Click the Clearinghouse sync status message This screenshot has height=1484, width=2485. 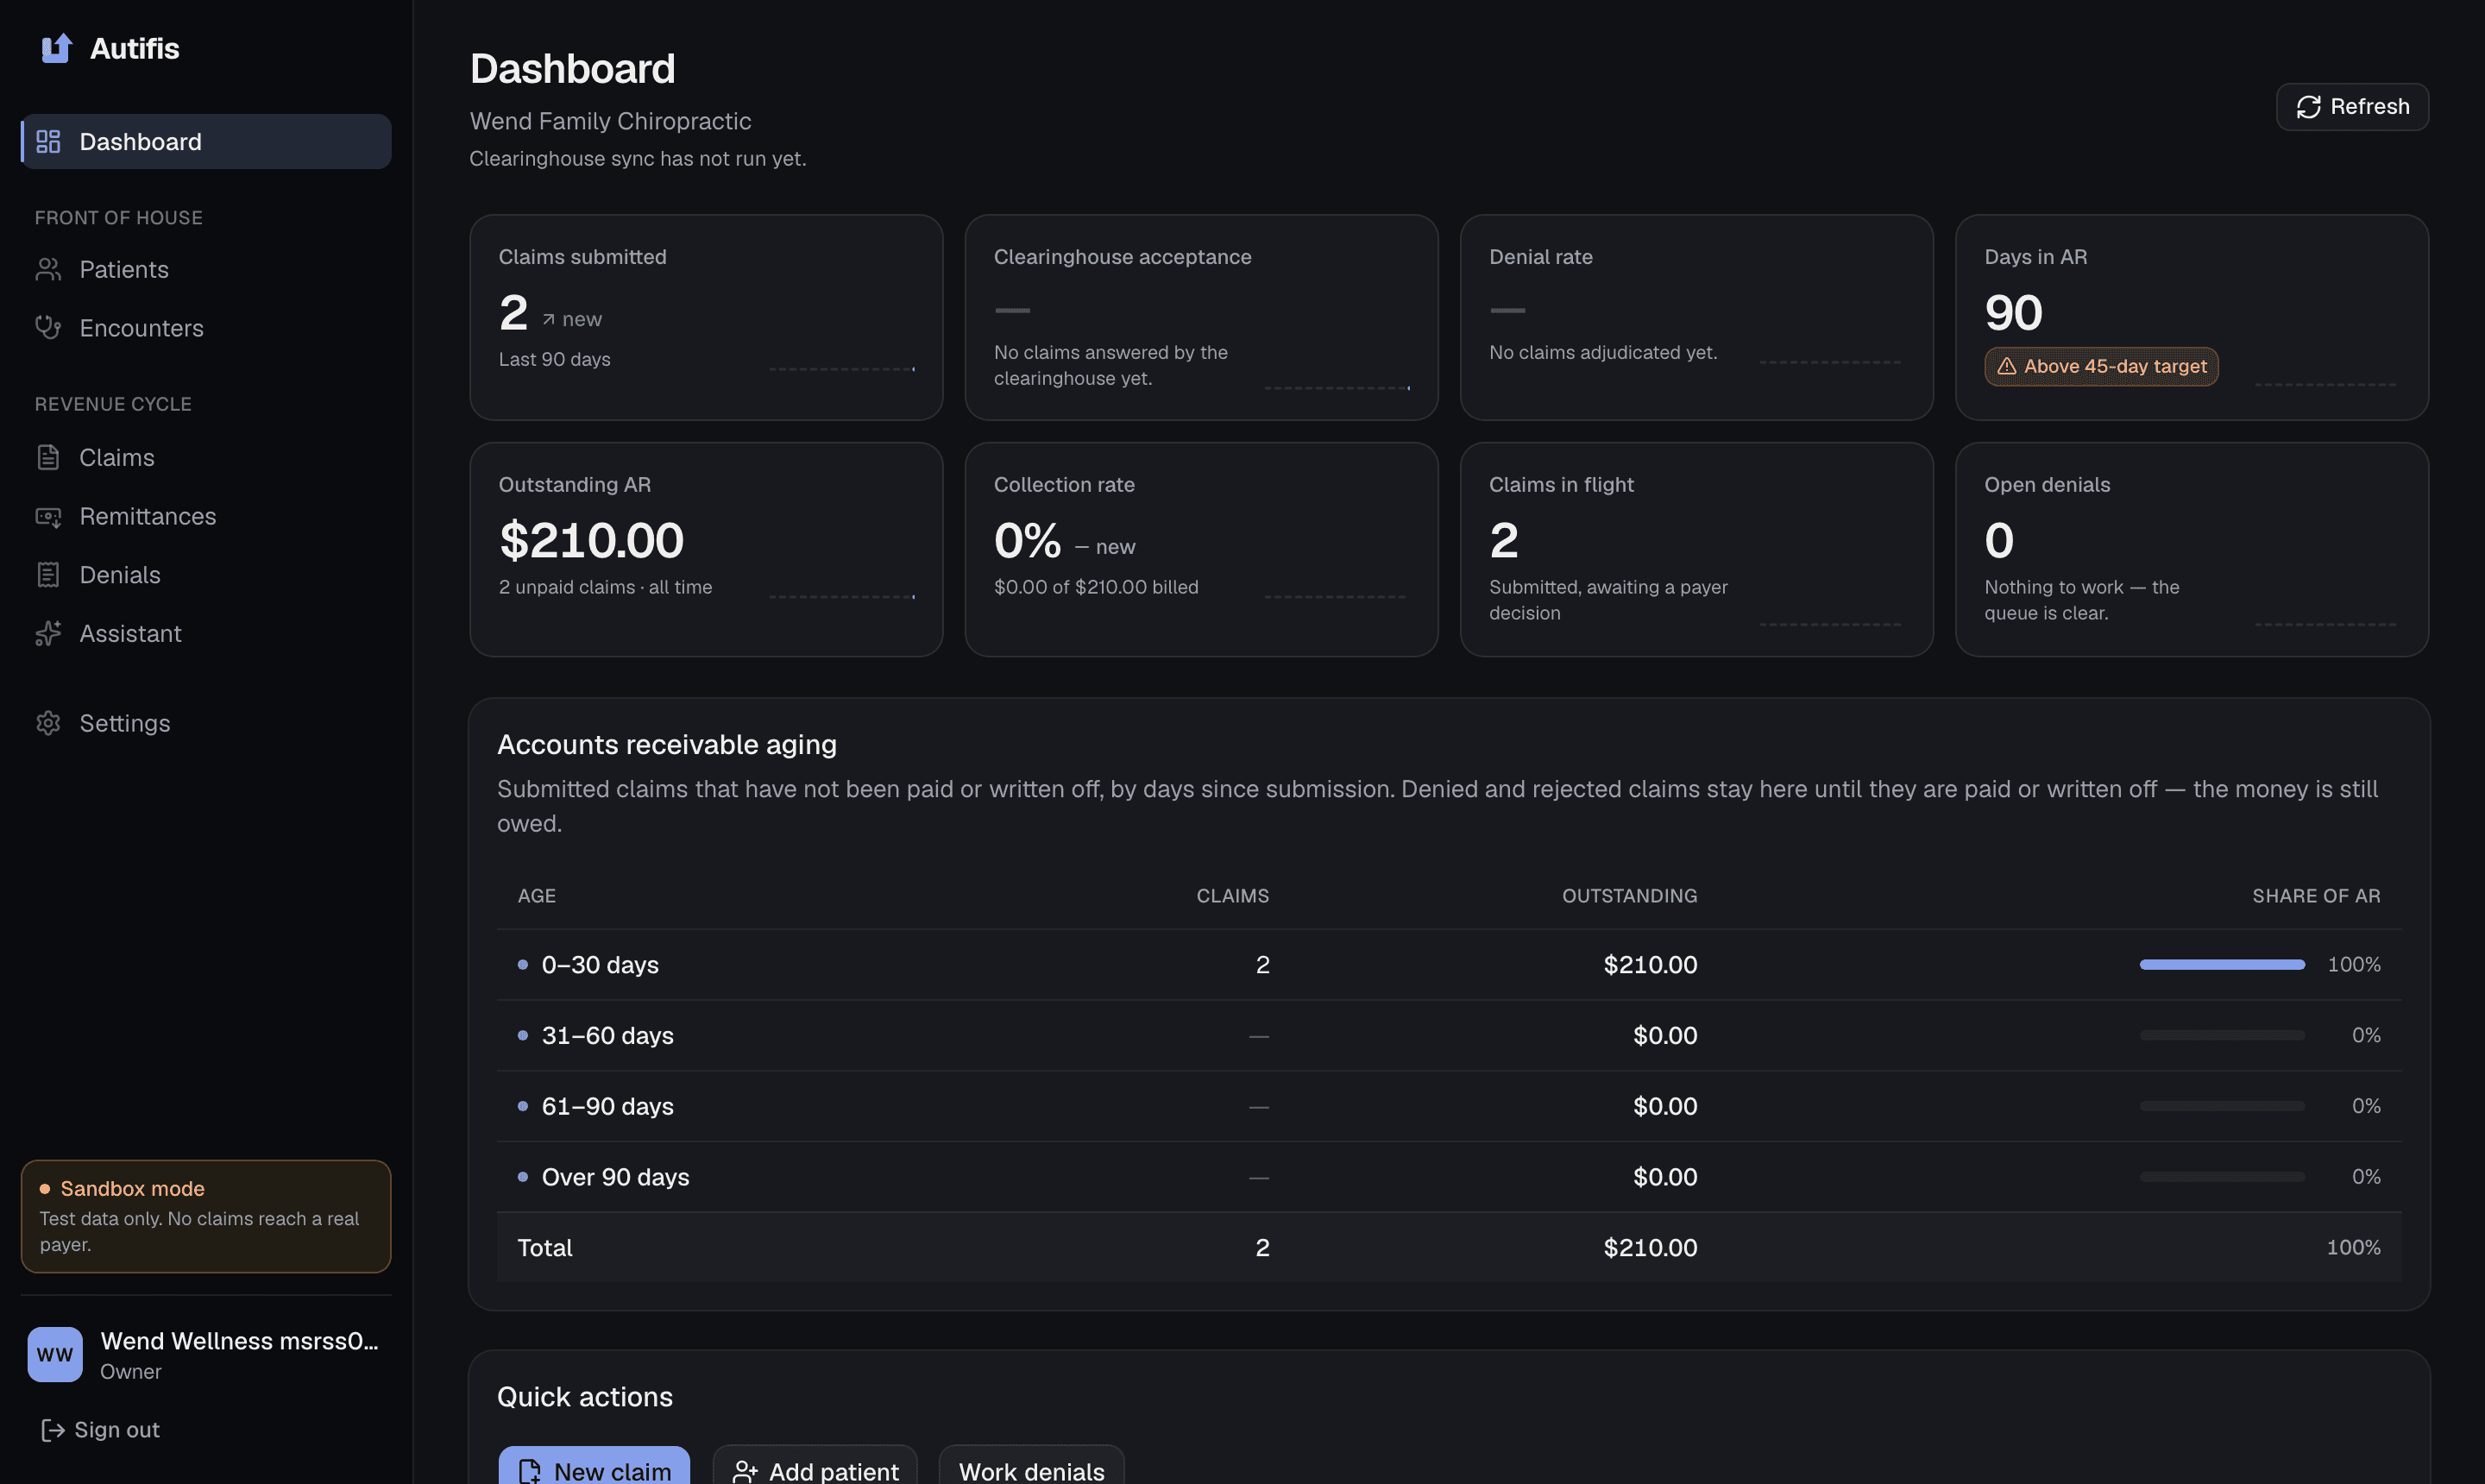click(x=637, y=159)
